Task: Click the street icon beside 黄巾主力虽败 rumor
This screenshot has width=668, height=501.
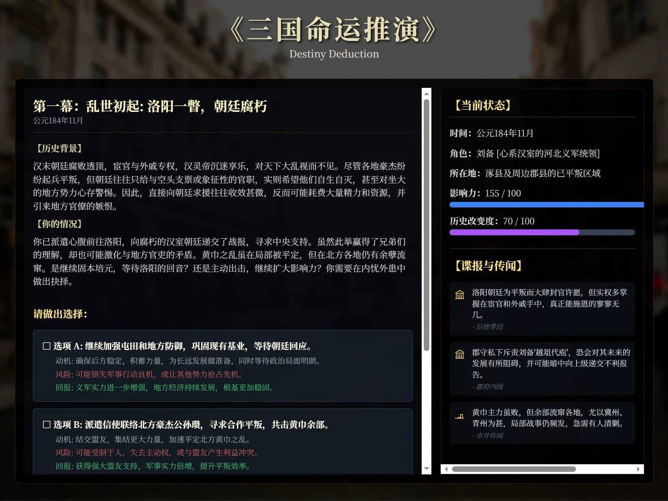Action: coord(460,416)
